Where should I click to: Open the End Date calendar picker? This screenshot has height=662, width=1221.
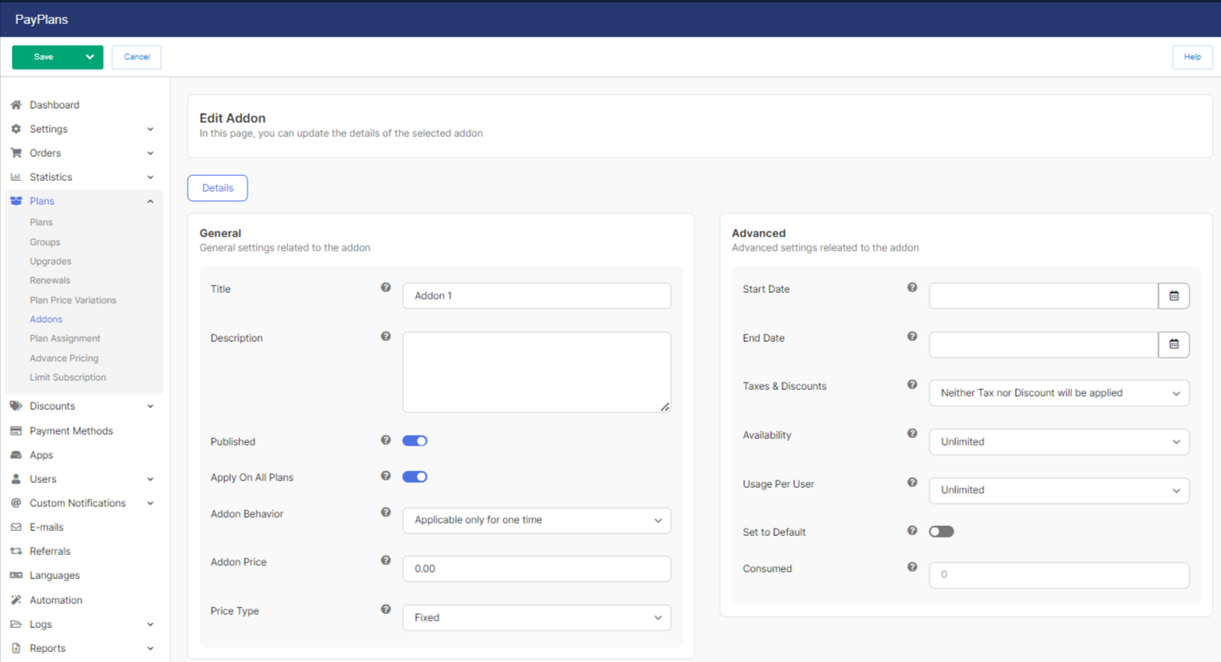coord(1174,344)
